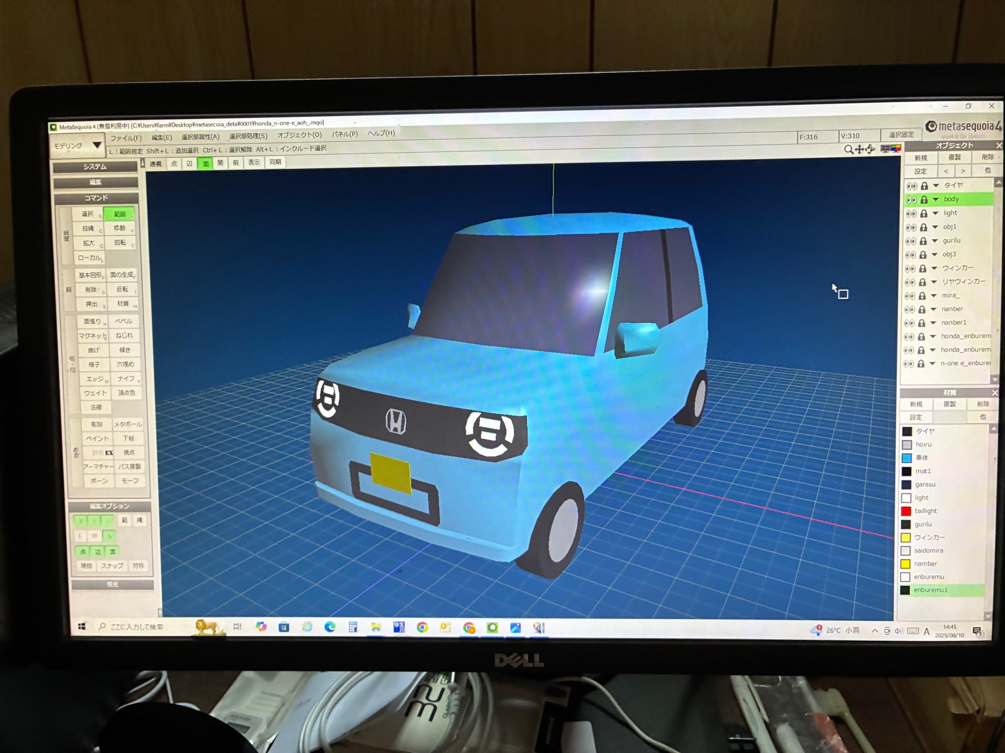This screenshot has width=1005, height=753.
Task: Click lock icon for mira_ object
Action: pos(922,296)
